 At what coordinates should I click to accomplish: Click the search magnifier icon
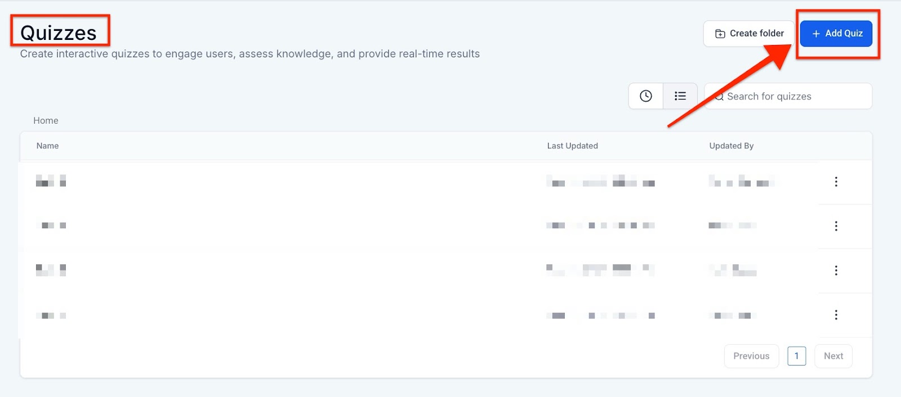click(x=719, y=97)
